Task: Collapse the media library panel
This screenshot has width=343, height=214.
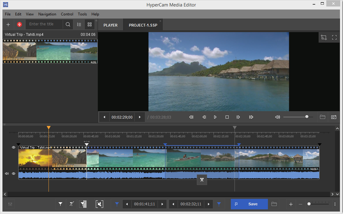Action: pyautogui.click(x=96, y=21)
